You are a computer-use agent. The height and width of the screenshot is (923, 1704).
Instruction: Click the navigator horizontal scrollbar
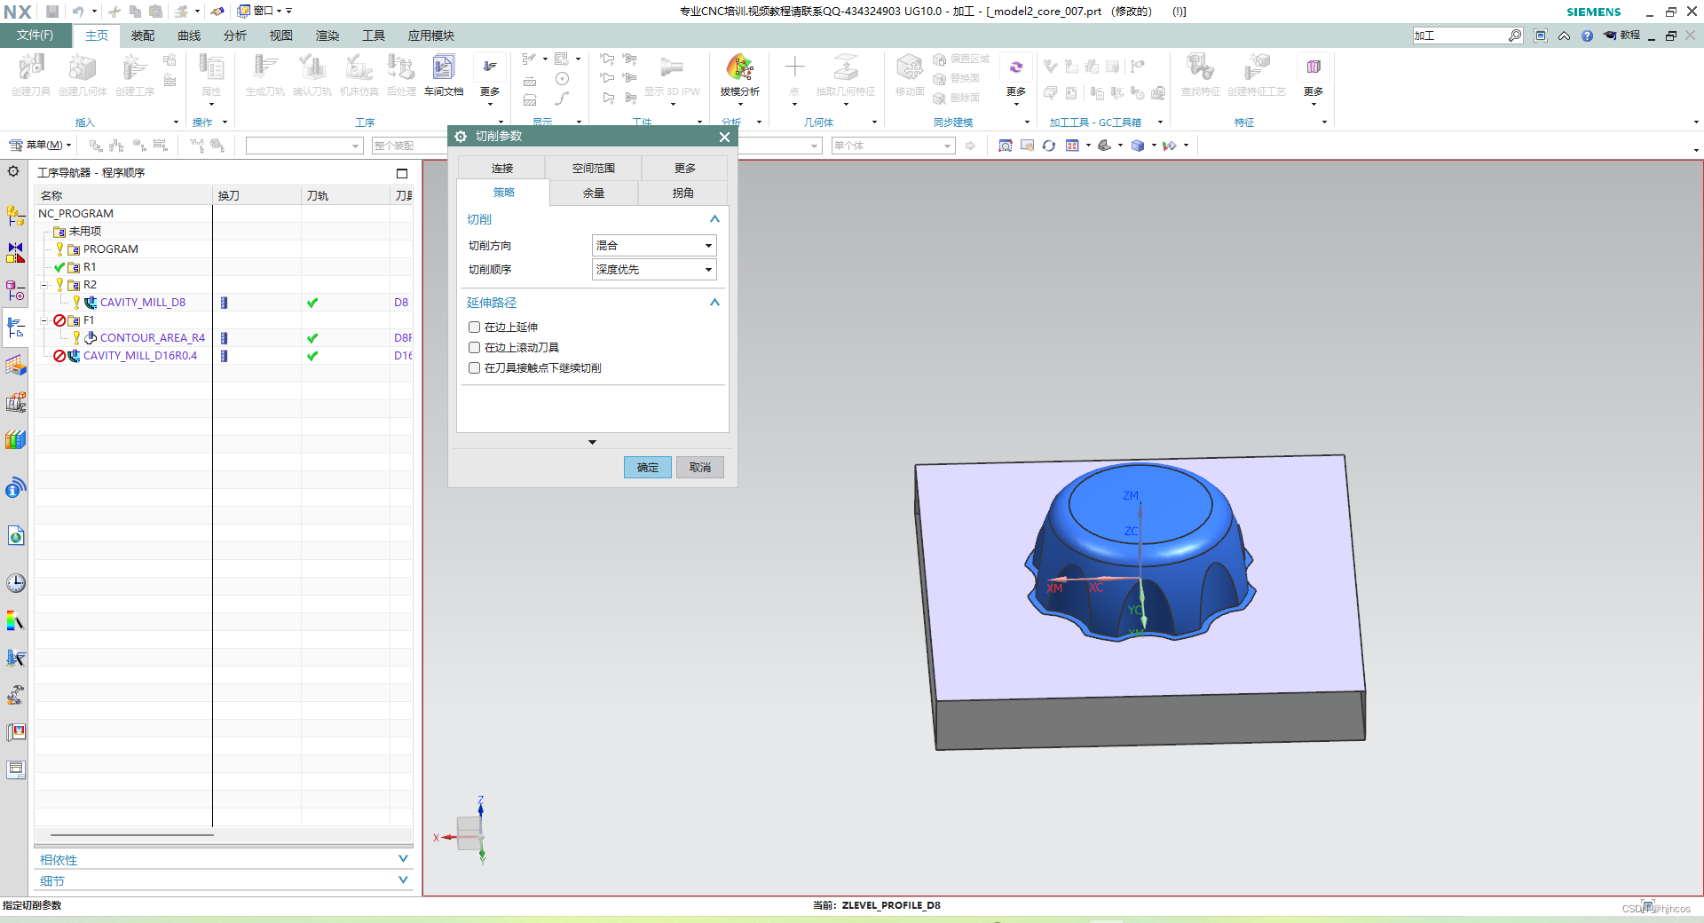pos(132,834)
